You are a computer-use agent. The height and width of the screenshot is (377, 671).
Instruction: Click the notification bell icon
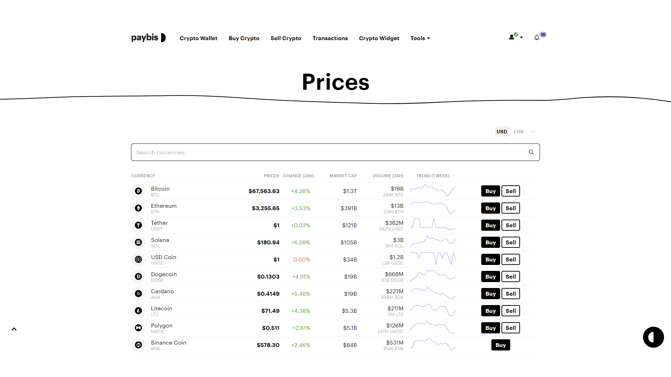[536, 37]
